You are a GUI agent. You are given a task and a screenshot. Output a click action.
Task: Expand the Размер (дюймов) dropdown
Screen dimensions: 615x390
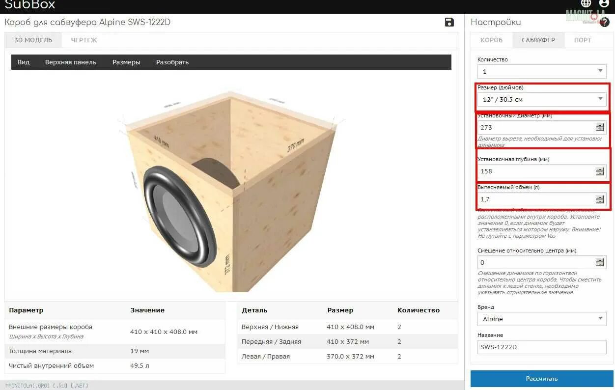click(x=542, y=99)
